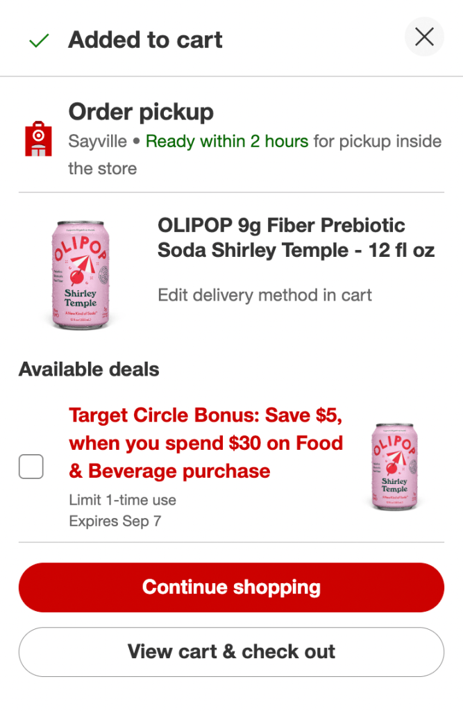Click the Order pickup heading

click(x=141, y=112)
